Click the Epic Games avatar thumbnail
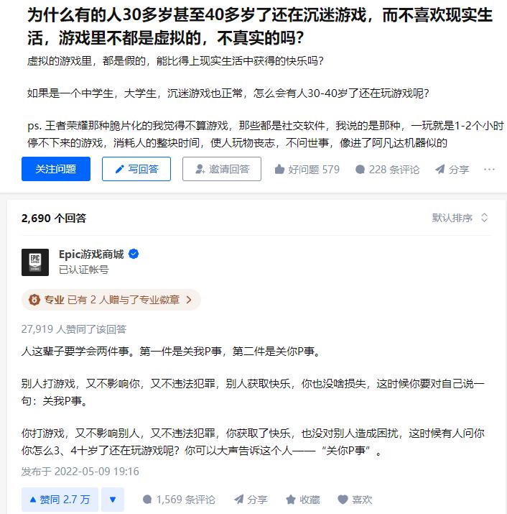Screen dimensions: 507x514 (x=35, y=262)
